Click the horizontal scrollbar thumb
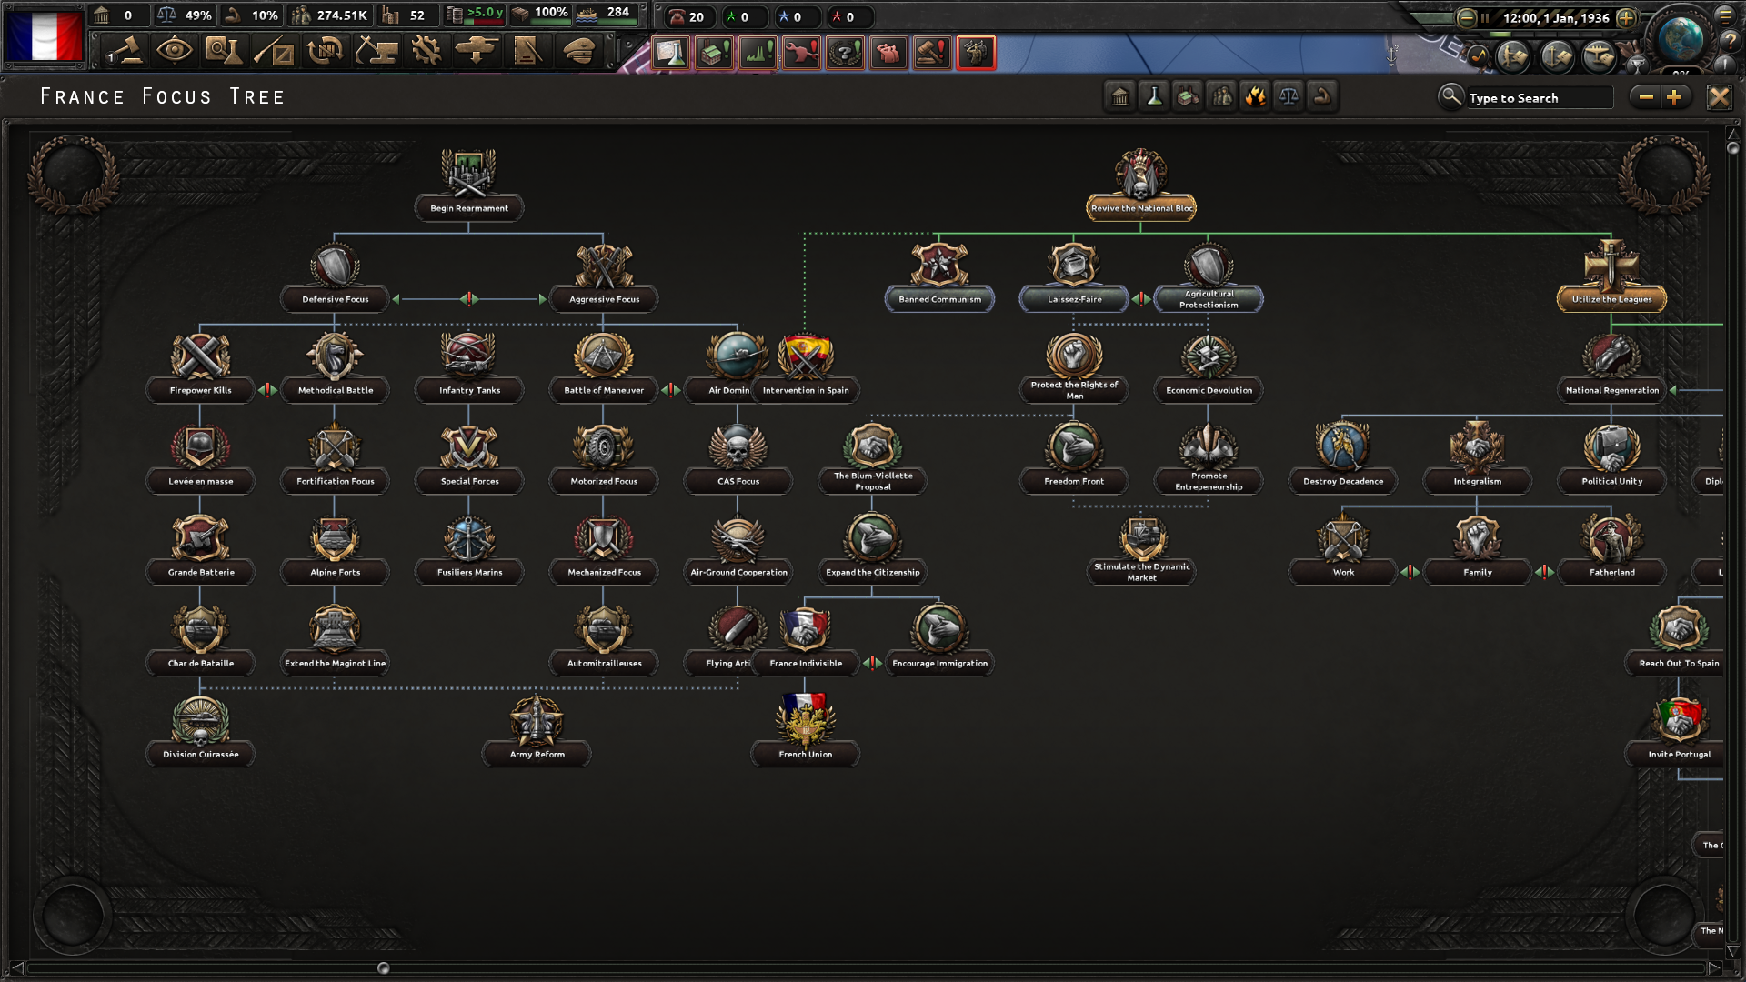 click(383, 967)
